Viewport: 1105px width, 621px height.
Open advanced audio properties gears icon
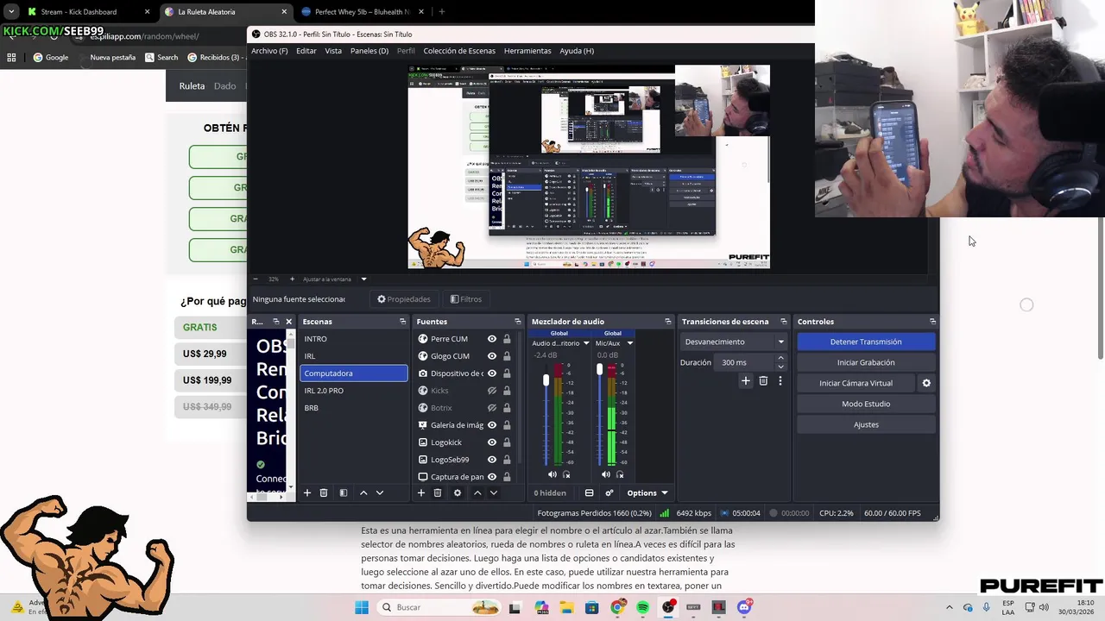click(x=609, y=492)
